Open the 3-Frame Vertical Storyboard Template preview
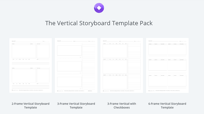The image size is (204, 114). (x=76, y=65)
